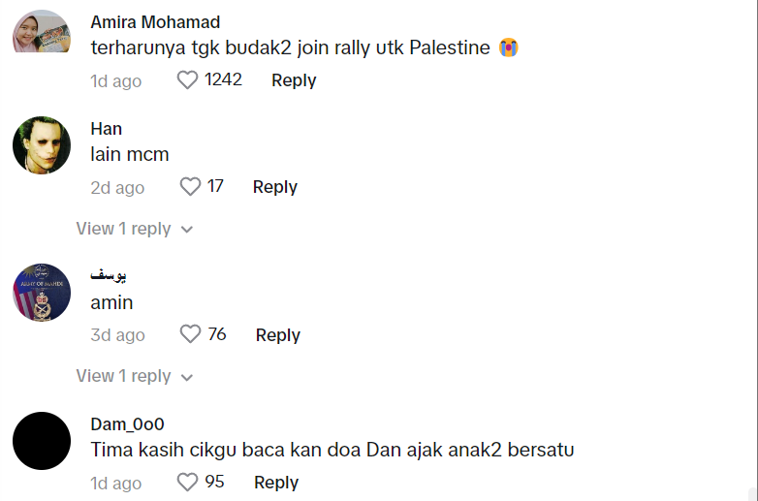The image size is (758, 501).
Task: Like Amira Mohamad's comment with heart icon
Action: [x=187, y=80]
